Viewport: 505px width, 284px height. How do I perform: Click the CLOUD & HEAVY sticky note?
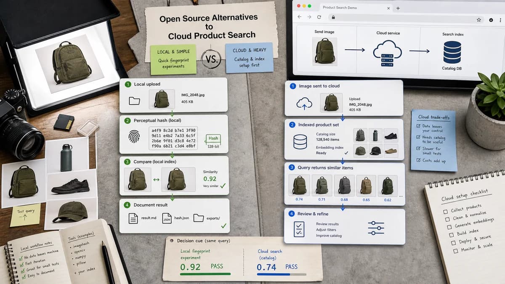(x=249, y=58)
